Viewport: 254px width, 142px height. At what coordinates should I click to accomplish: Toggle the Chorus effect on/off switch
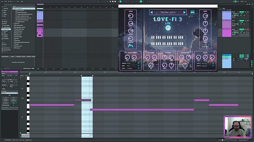coord(157,53)
